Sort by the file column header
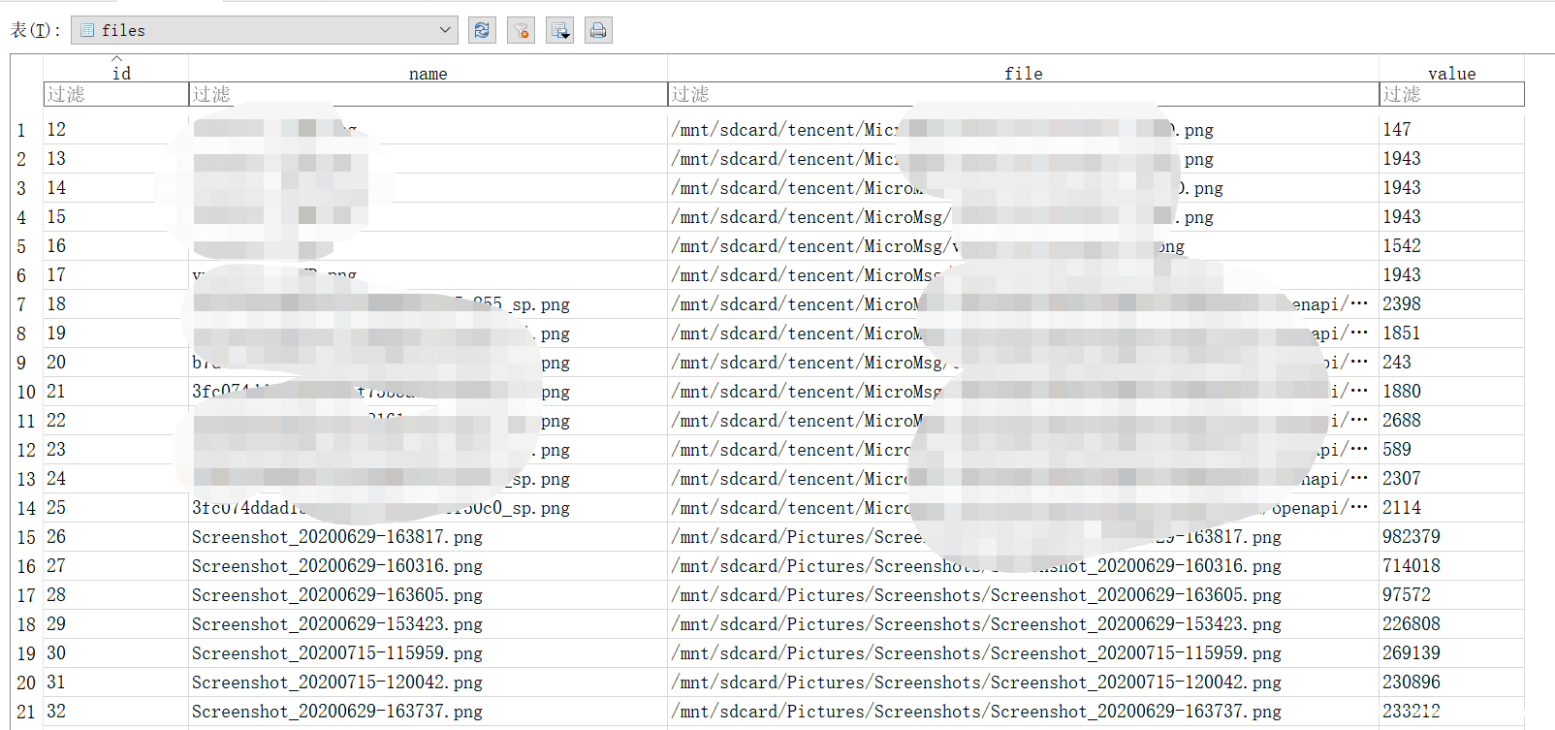 tap(1023, 73)
